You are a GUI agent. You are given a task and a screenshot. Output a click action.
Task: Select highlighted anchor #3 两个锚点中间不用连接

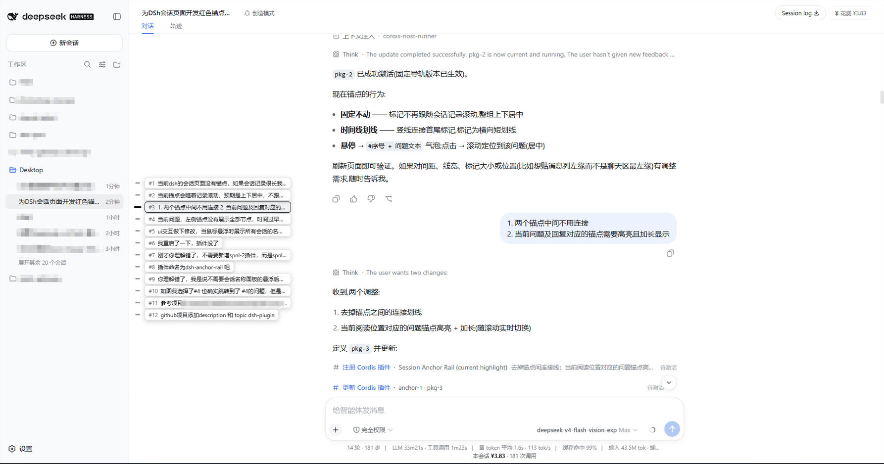point(218,207)
